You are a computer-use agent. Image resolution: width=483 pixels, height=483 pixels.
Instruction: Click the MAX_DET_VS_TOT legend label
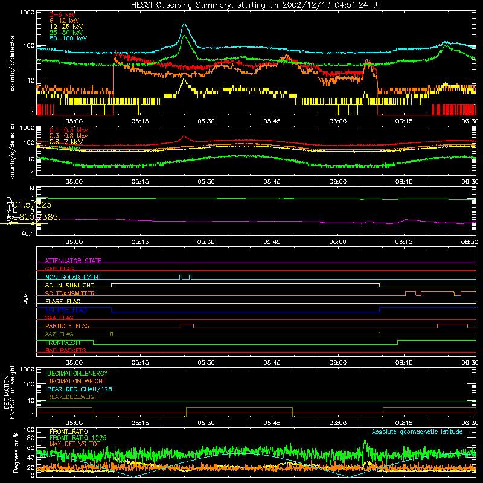tap(75, 444)
